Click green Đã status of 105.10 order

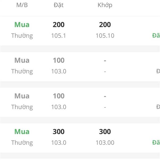point(156,35)
